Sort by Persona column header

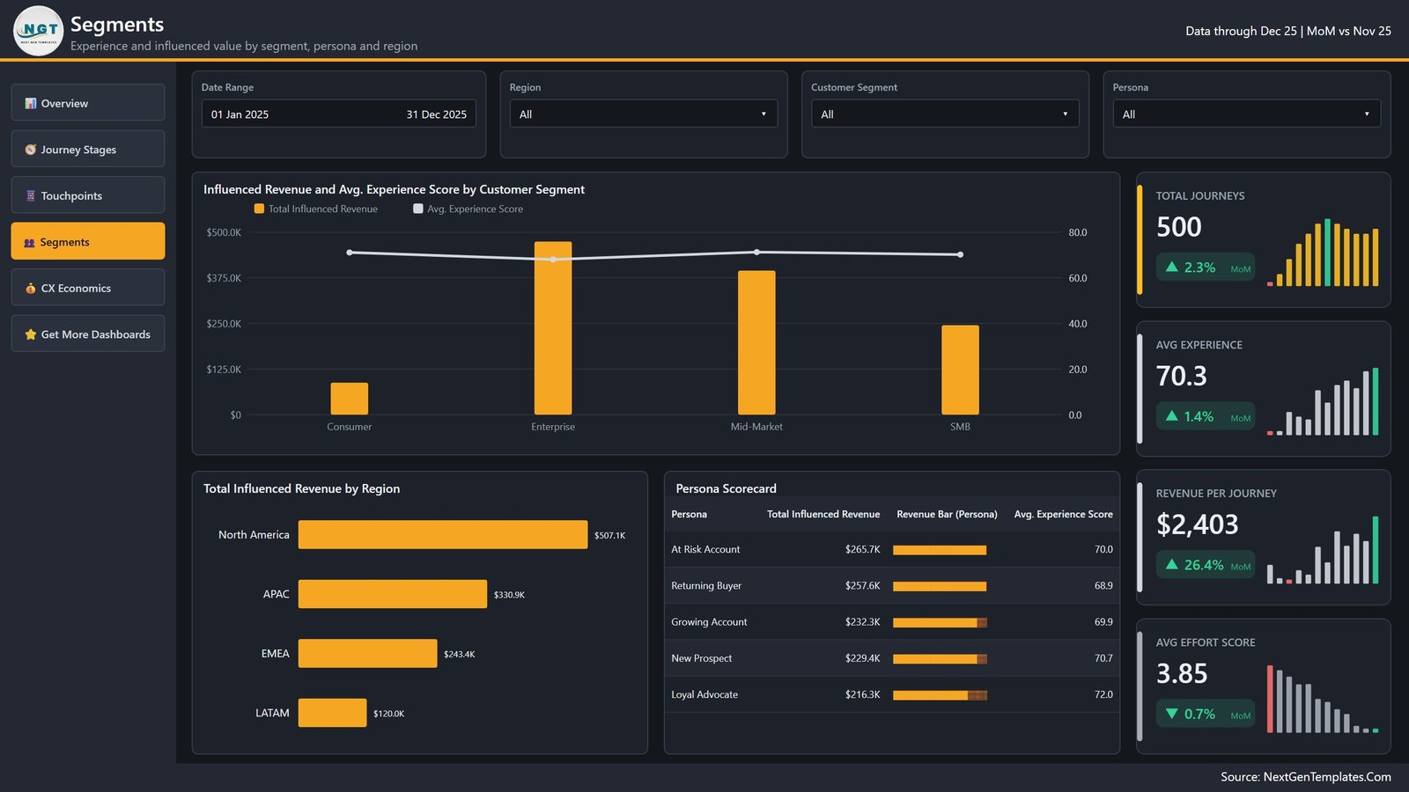point(689,514)
